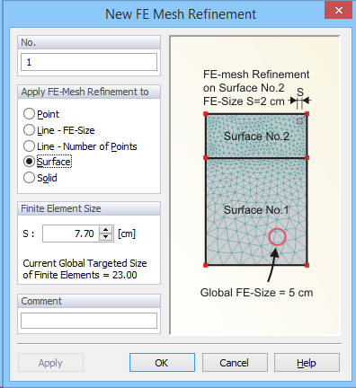Image resolution: width=356 pixels, height=388 pixels.
Task: Confirm the dialog with OK
Action: click(x=162, y=363)
